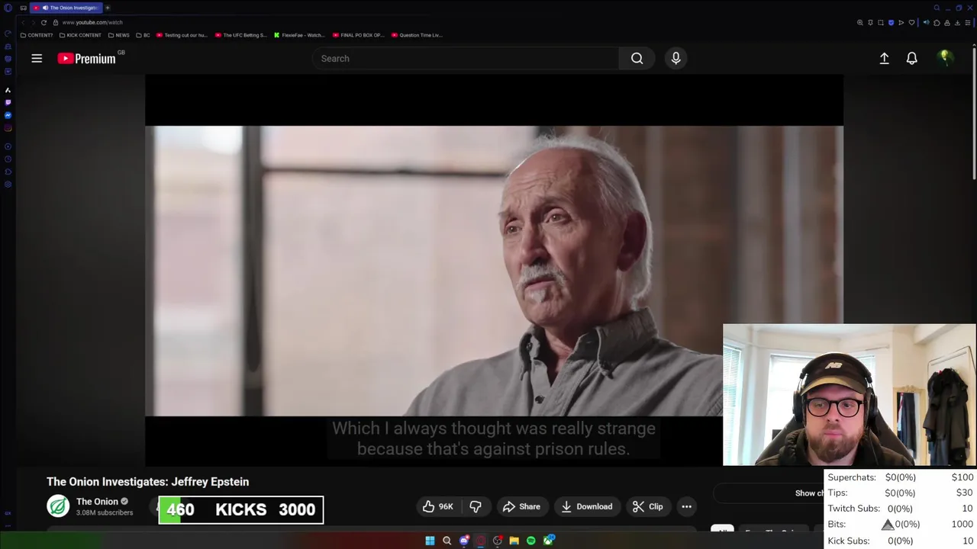Open the NEWS bookmarks folder

tap(118, 35)
